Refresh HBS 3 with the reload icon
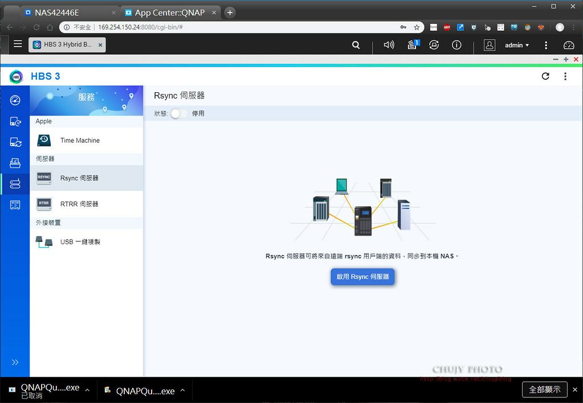Screen dimensions: 583x403 coord(545,76)
